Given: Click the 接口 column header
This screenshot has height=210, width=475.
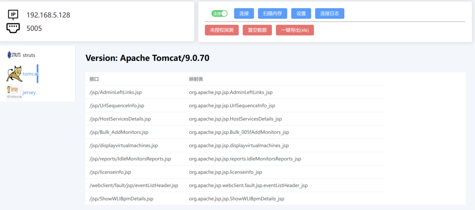Looking at the screenshot, I should click(94, 79).
